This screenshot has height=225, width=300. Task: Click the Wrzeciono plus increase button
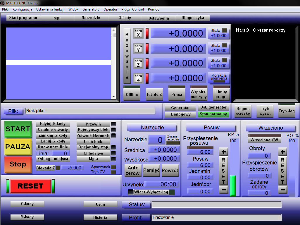282,152
